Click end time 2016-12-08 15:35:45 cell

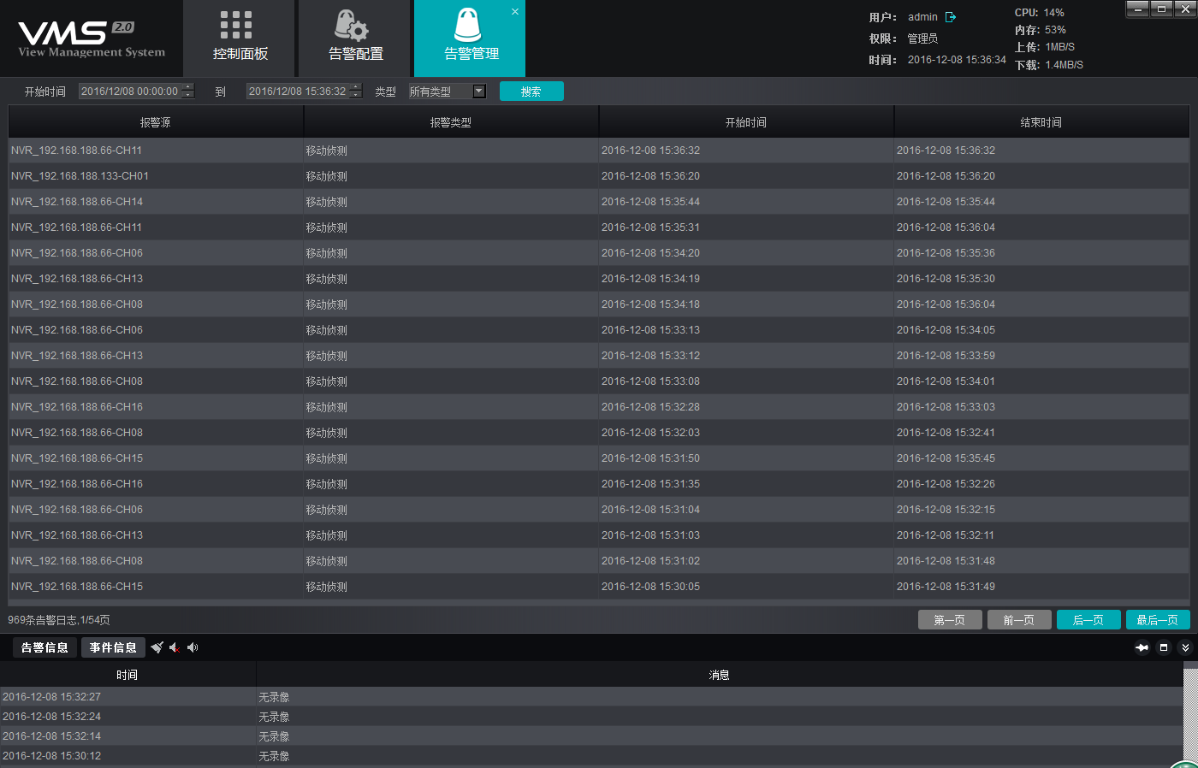coord(1041,458)
